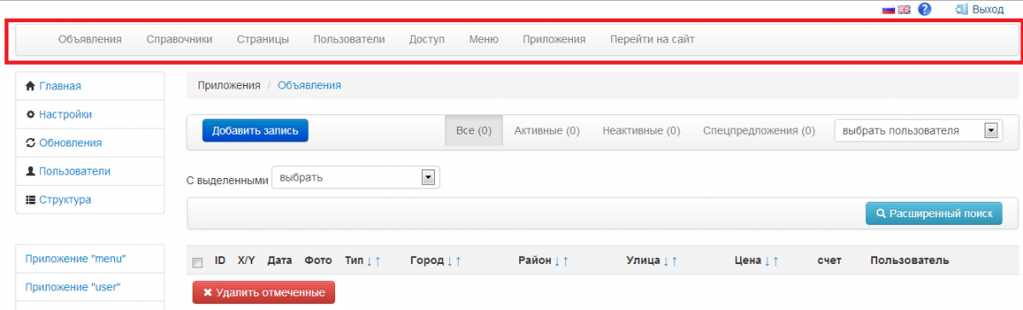
Task: Click the home icon beside Главная
Action: [x=31, y=86]
